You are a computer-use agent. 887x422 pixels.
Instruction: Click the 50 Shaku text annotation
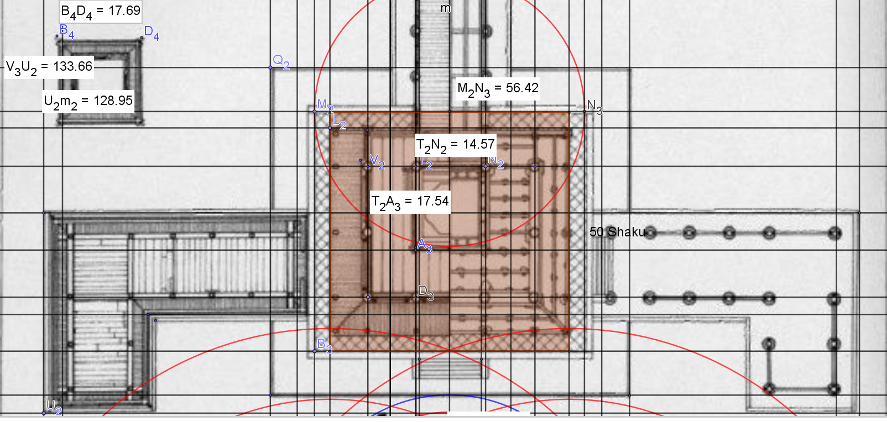(617, 232)
